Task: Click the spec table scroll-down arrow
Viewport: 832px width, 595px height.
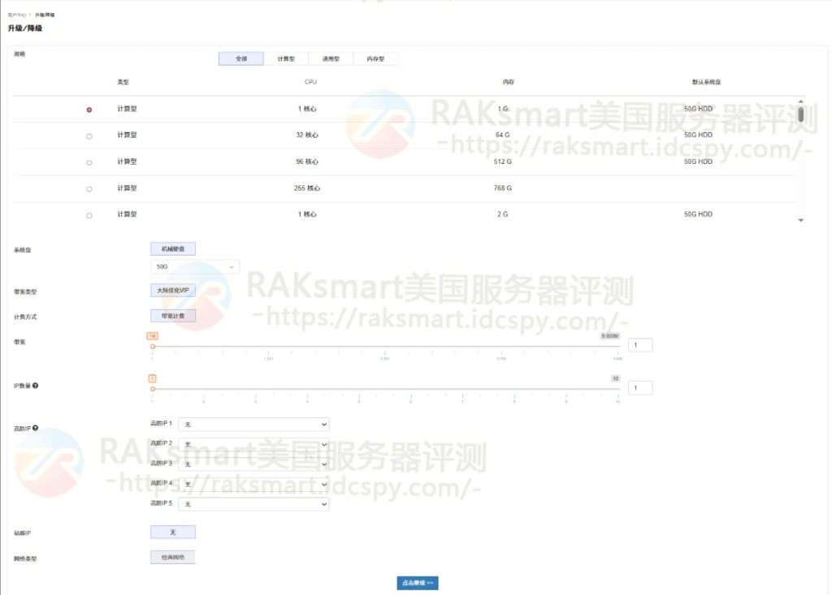Action: (800, 220)
